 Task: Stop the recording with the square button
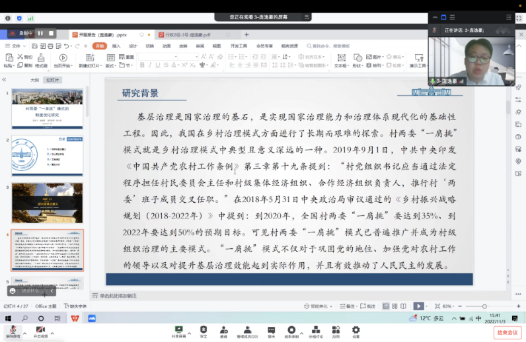(50, 33)
